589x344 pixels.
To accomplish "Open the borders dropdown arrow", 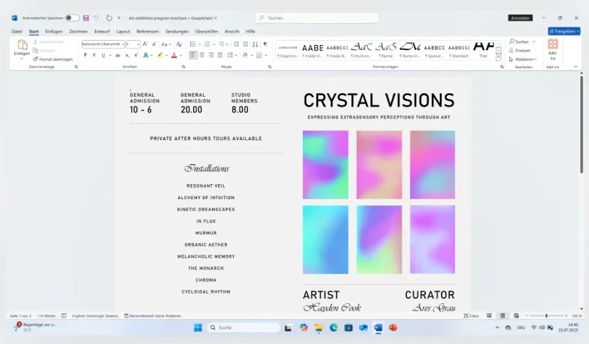I will pos(266,55).
